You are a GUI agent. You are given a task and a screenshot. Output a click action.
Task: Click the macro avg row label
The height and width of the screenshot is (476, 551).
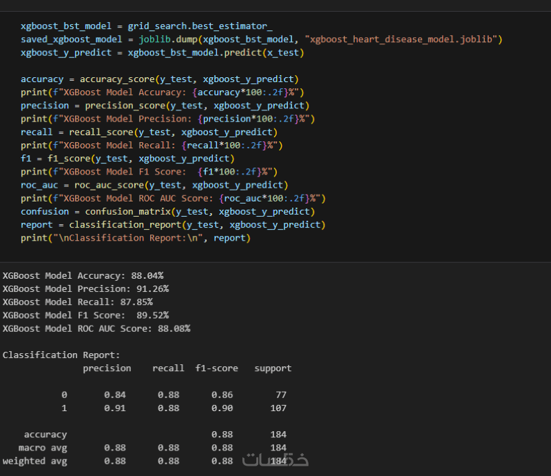pyautogui.click(x=43, y=448)
